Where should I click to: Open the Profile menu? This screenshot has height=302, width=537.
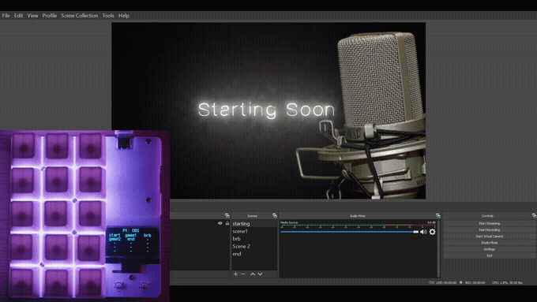tap(50, 16)
